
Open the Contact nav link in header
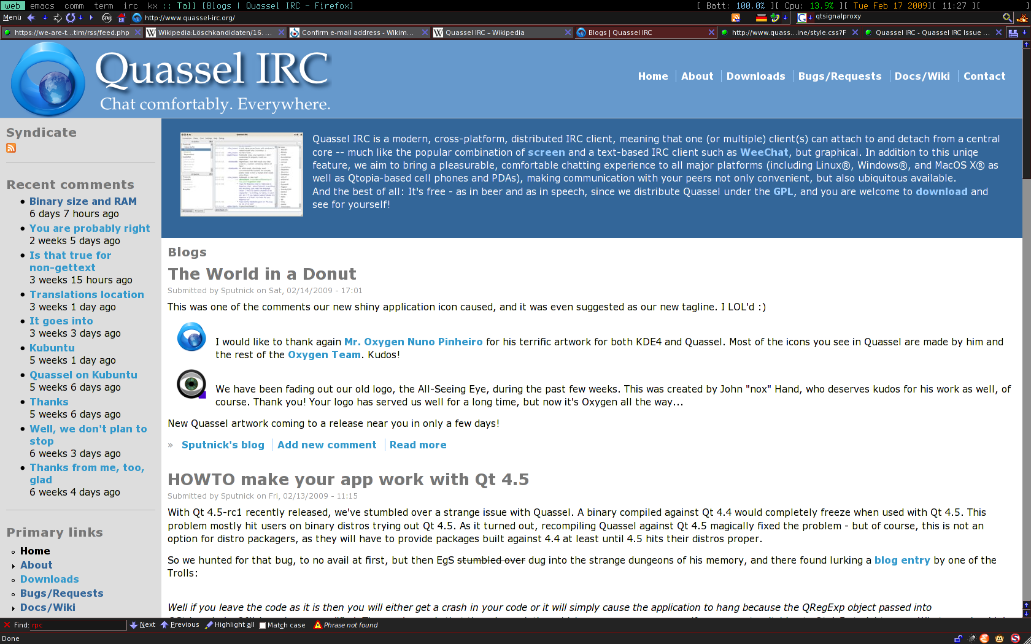point(984,76)
